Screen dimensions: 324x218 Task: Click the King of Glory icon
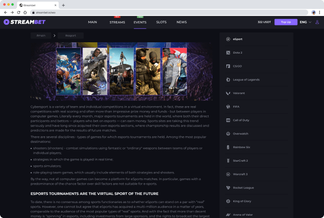click(228, 201)
